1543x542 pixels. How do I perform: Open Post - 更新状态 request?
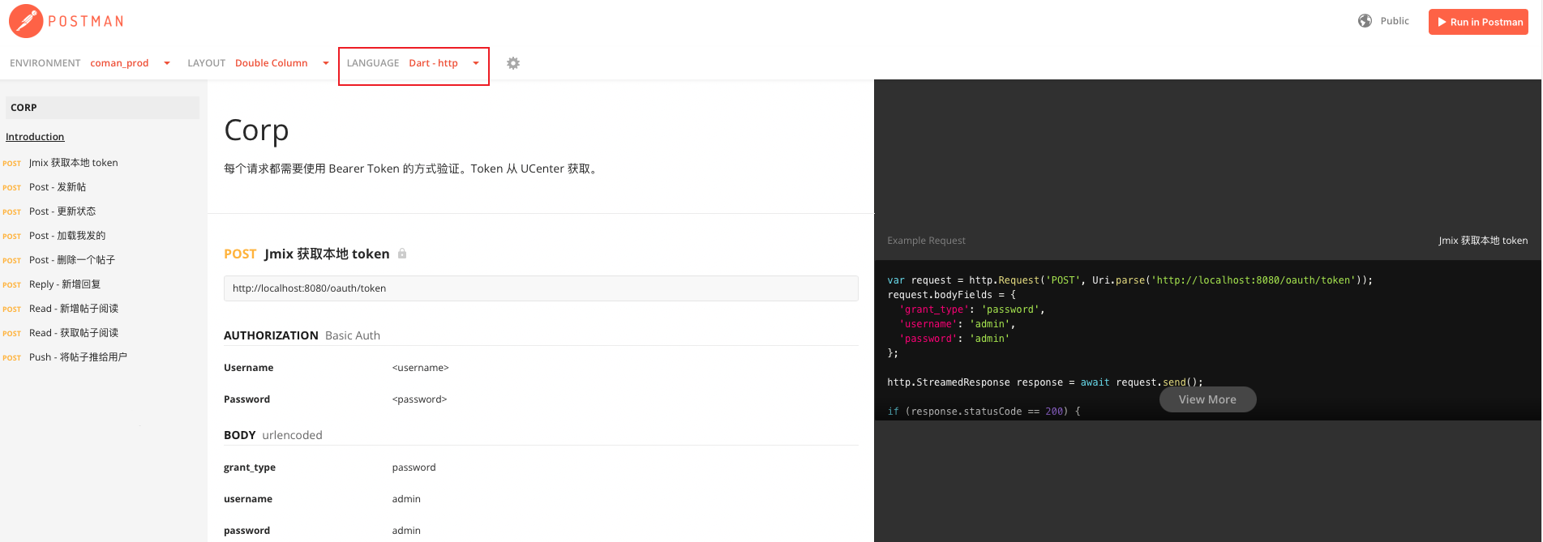click(62, 211)
